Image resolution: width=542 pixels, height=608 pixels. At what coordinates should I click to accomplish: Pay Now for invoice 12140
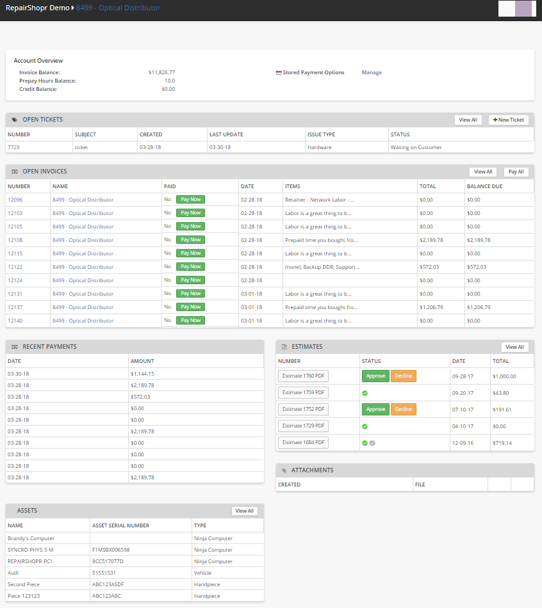click(190, 320)
